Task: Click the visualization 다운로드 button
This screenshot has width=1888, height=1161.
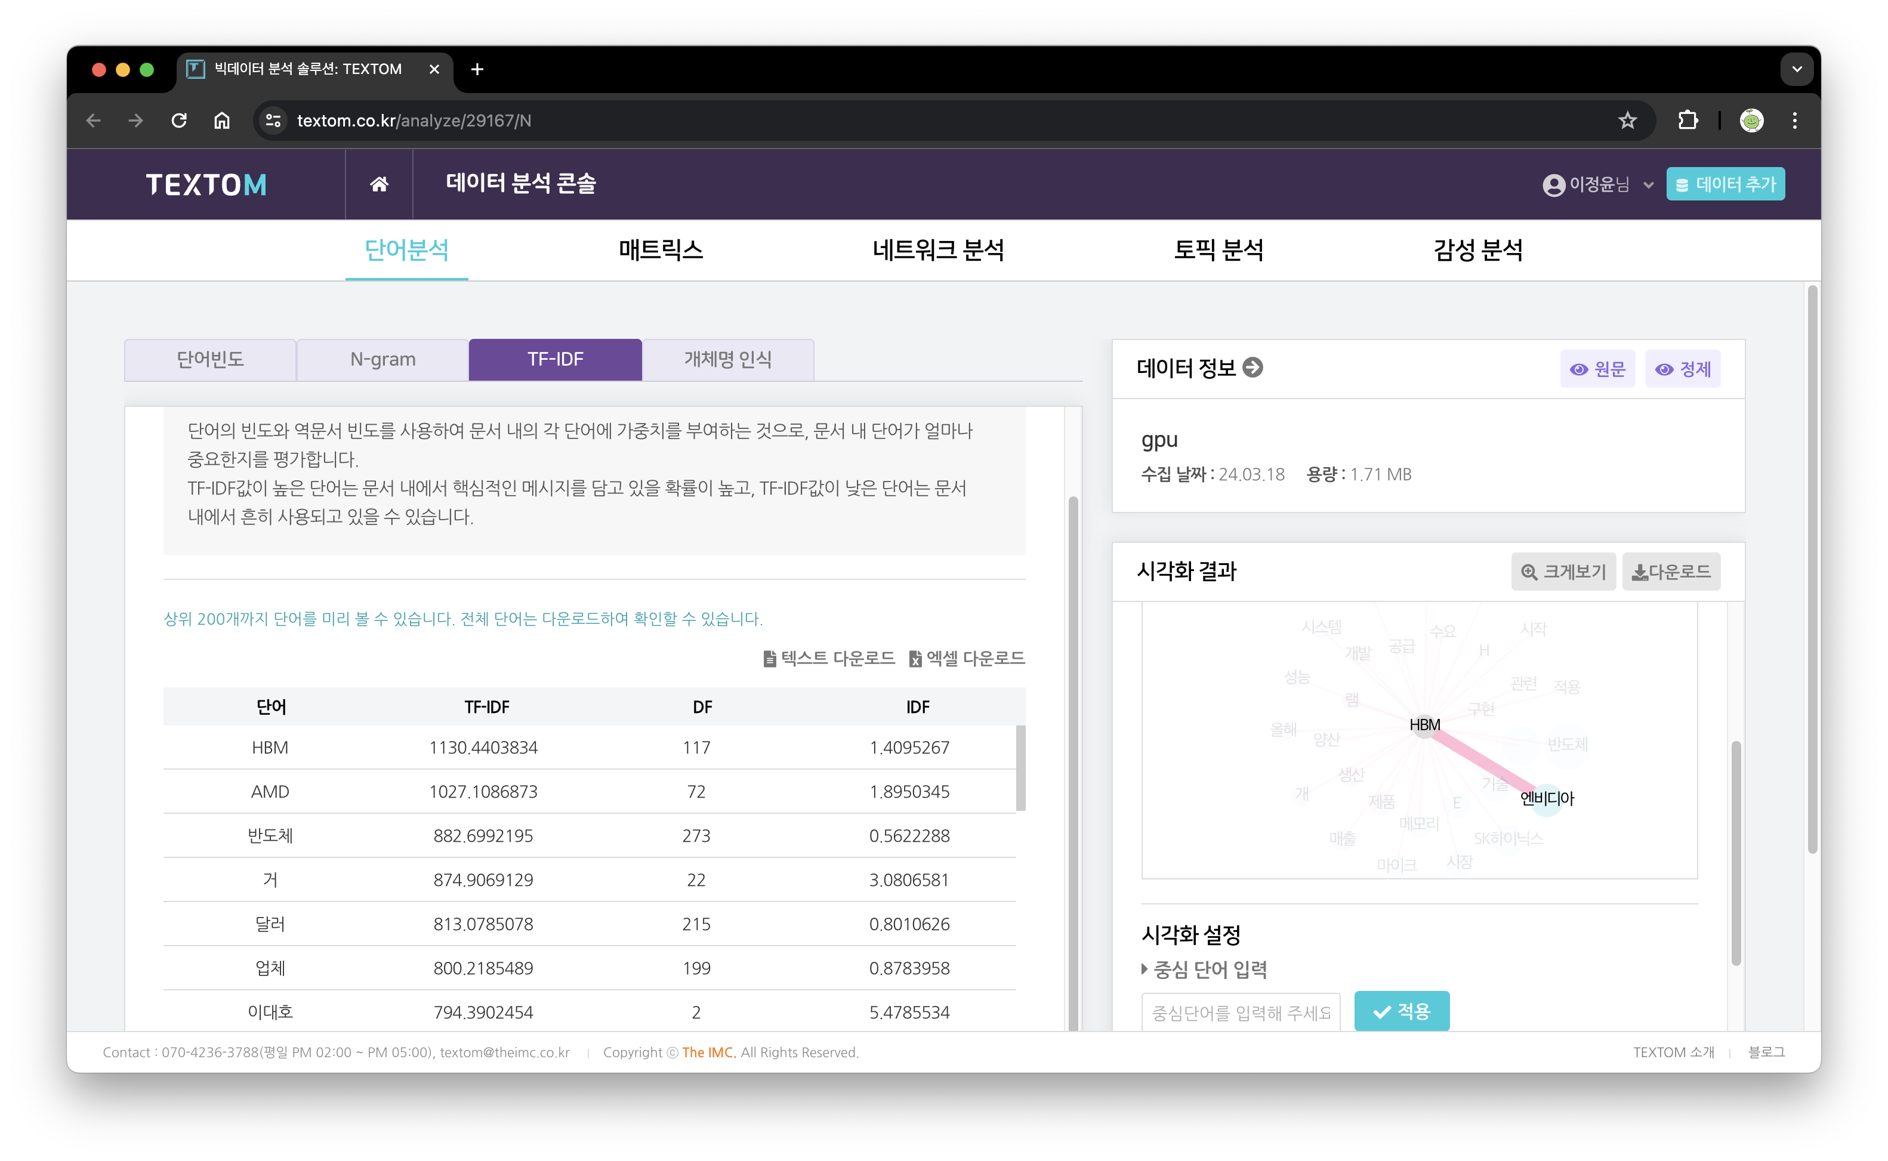Action: pyautogui.click(x=1671, y=572)
